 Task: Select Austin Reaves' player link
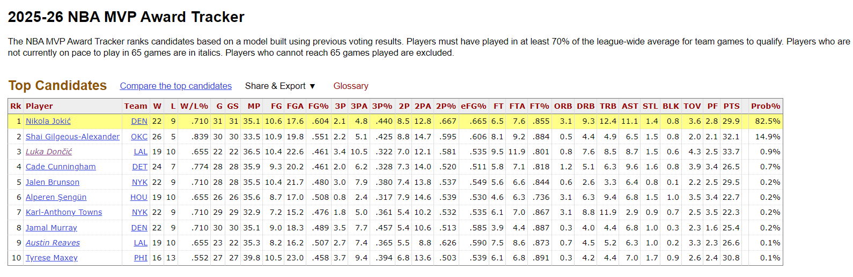tap(53, 243)
